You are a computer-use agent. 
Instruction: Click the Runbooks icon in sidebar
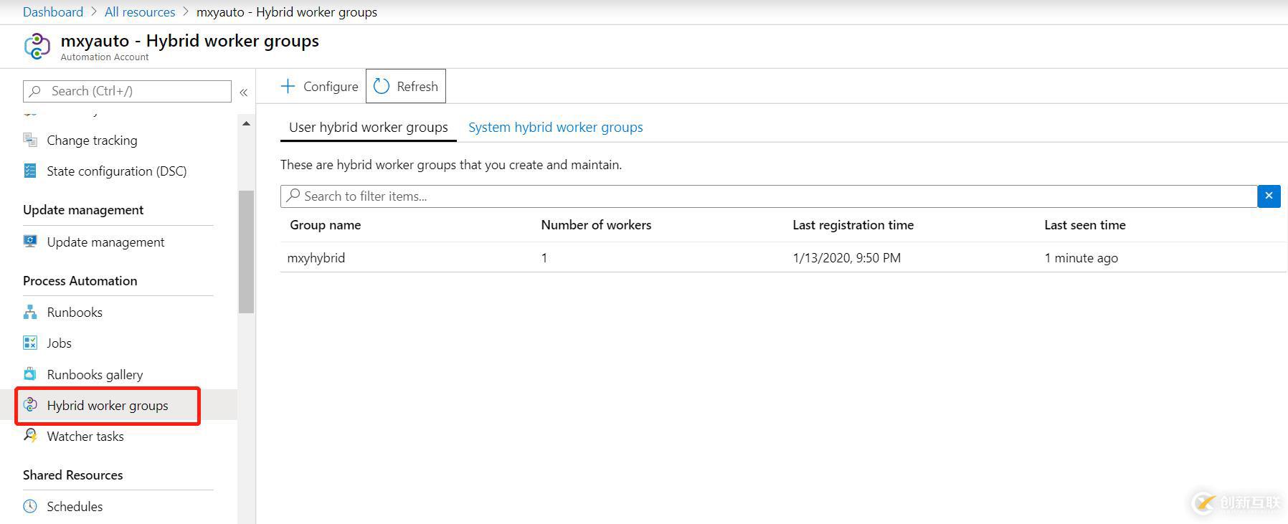coord(30,312)
